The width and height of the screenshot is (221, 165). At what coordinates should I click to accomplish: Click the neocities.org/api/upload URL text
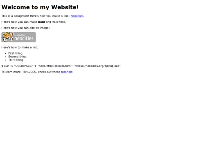coord(97,66)
